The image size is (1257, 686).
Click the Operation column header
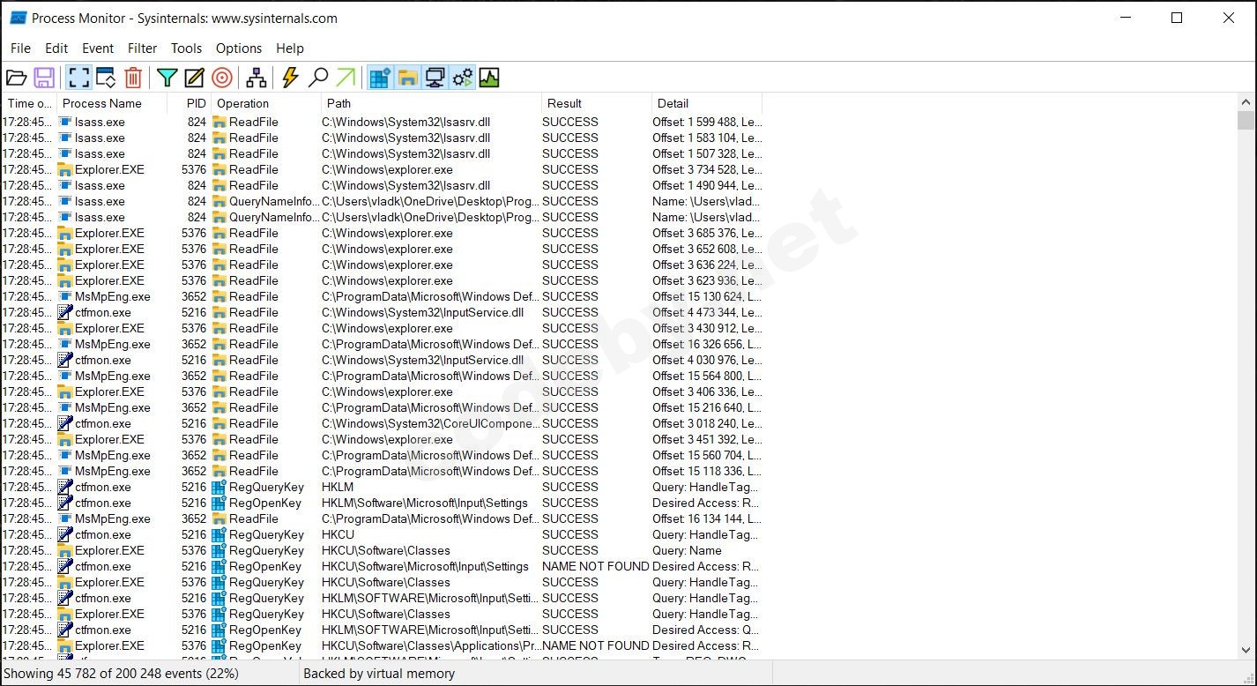pos(265,103)
